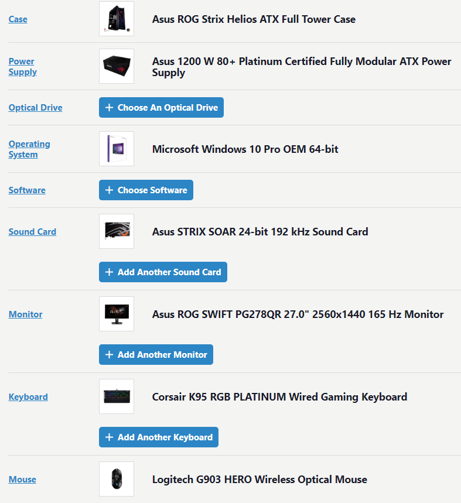Click the Asus ROG SWIFT monitor thumbnail

click(x=117, y=314)
